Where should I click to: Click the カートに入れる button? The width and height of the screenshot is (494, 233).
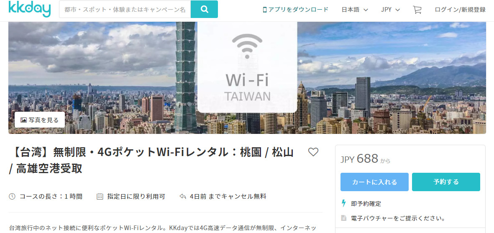374,182
